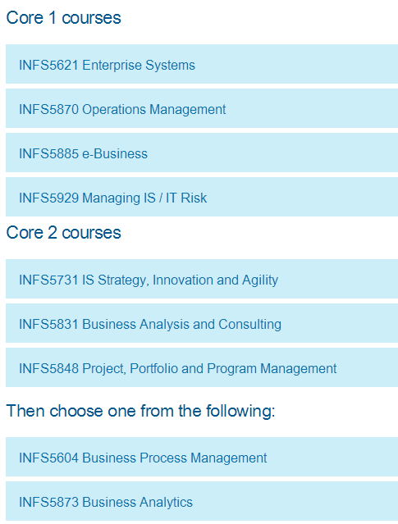The height and width of the screenshot is (524, 398).
Task: Click the Core 1 courses heading
Action: click(63, 17)
